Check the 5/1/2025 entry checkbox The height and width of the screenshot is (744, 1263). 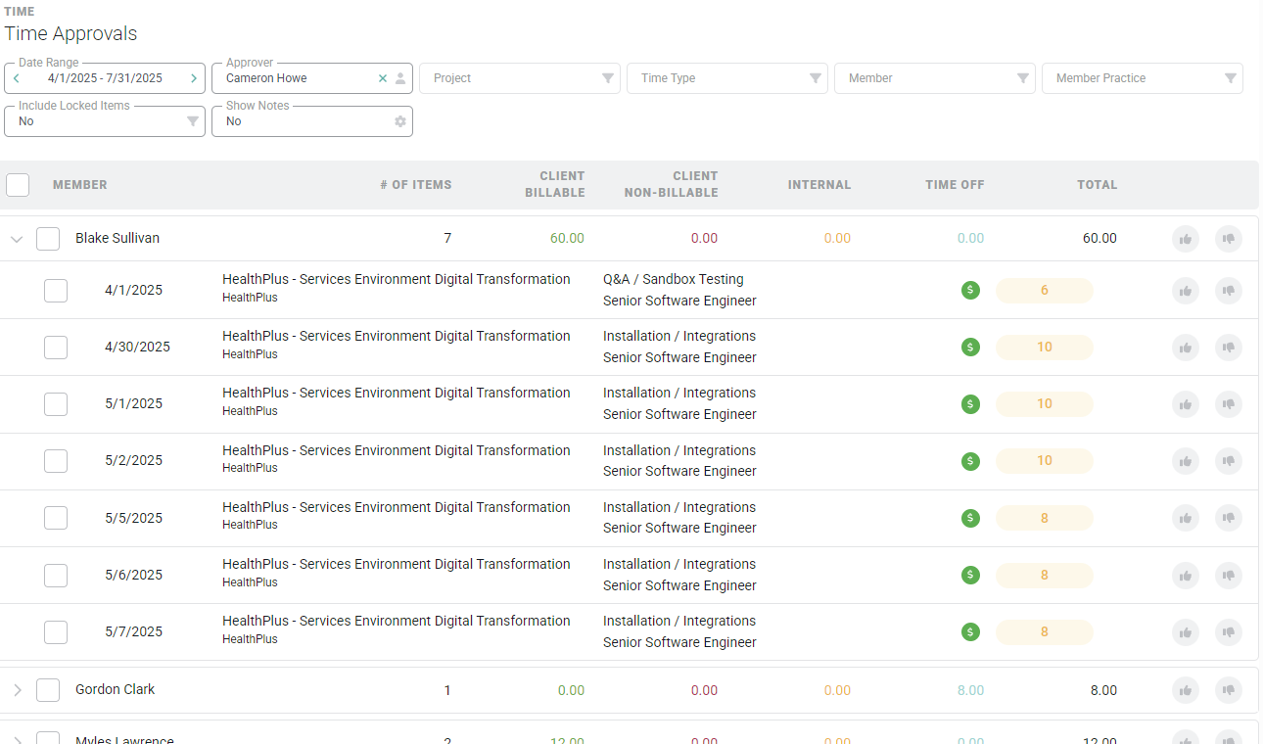(56, 404)
